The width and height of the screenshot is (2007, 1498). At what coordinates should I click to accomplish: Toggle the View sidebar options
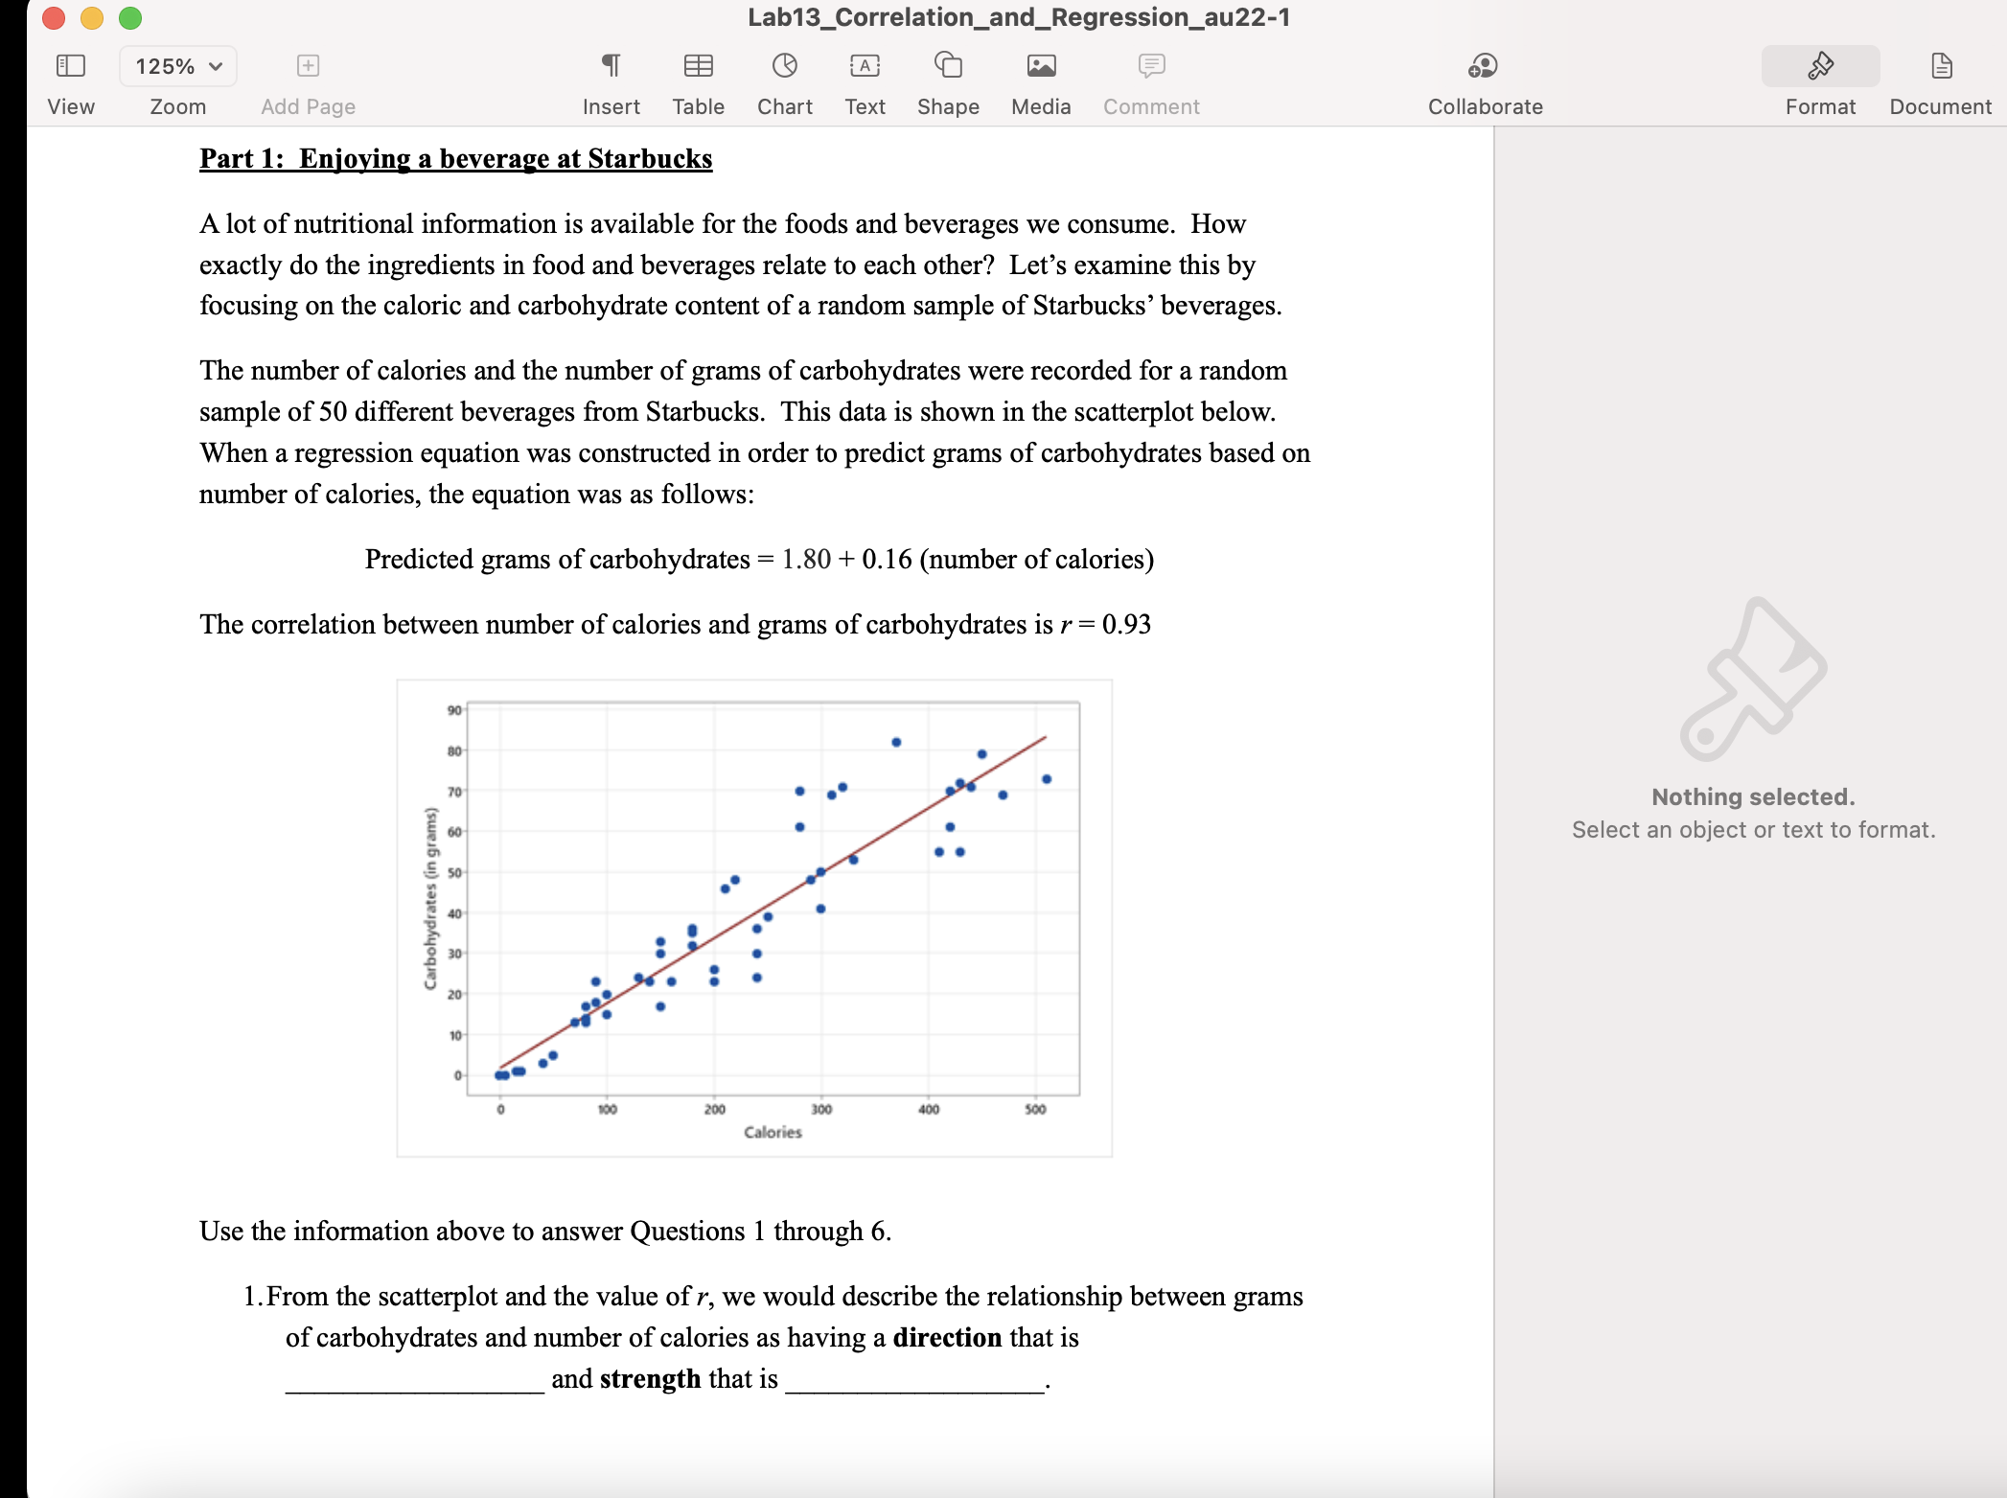(71, 81)
